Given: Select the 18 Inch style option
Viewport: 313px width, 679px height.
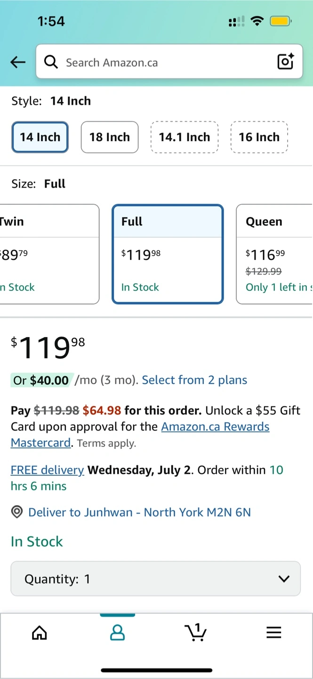Looking at the screenshot, I should click(x=110, y=137).
